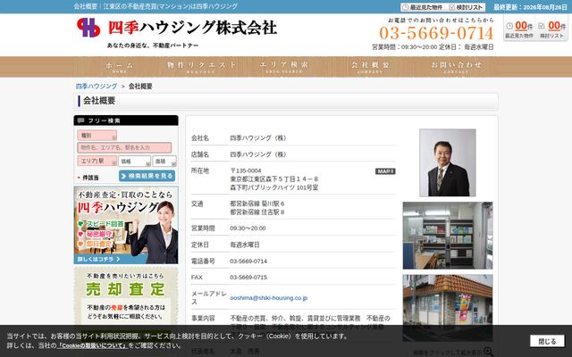572x357 pixels.
Task: Click the checklist icon 検討リスト counter
Action: click(542, 26)
